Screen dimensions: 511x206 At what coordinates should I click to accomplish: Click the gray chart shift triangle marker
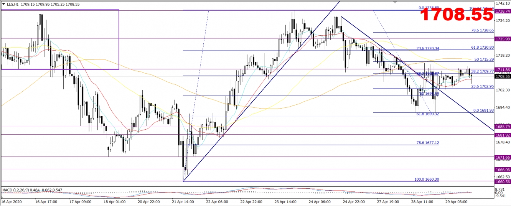point(395,2)
